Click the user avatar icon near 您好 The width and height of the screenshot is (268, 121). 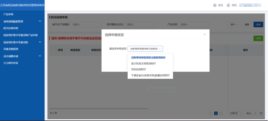click(x=228, y=5)
